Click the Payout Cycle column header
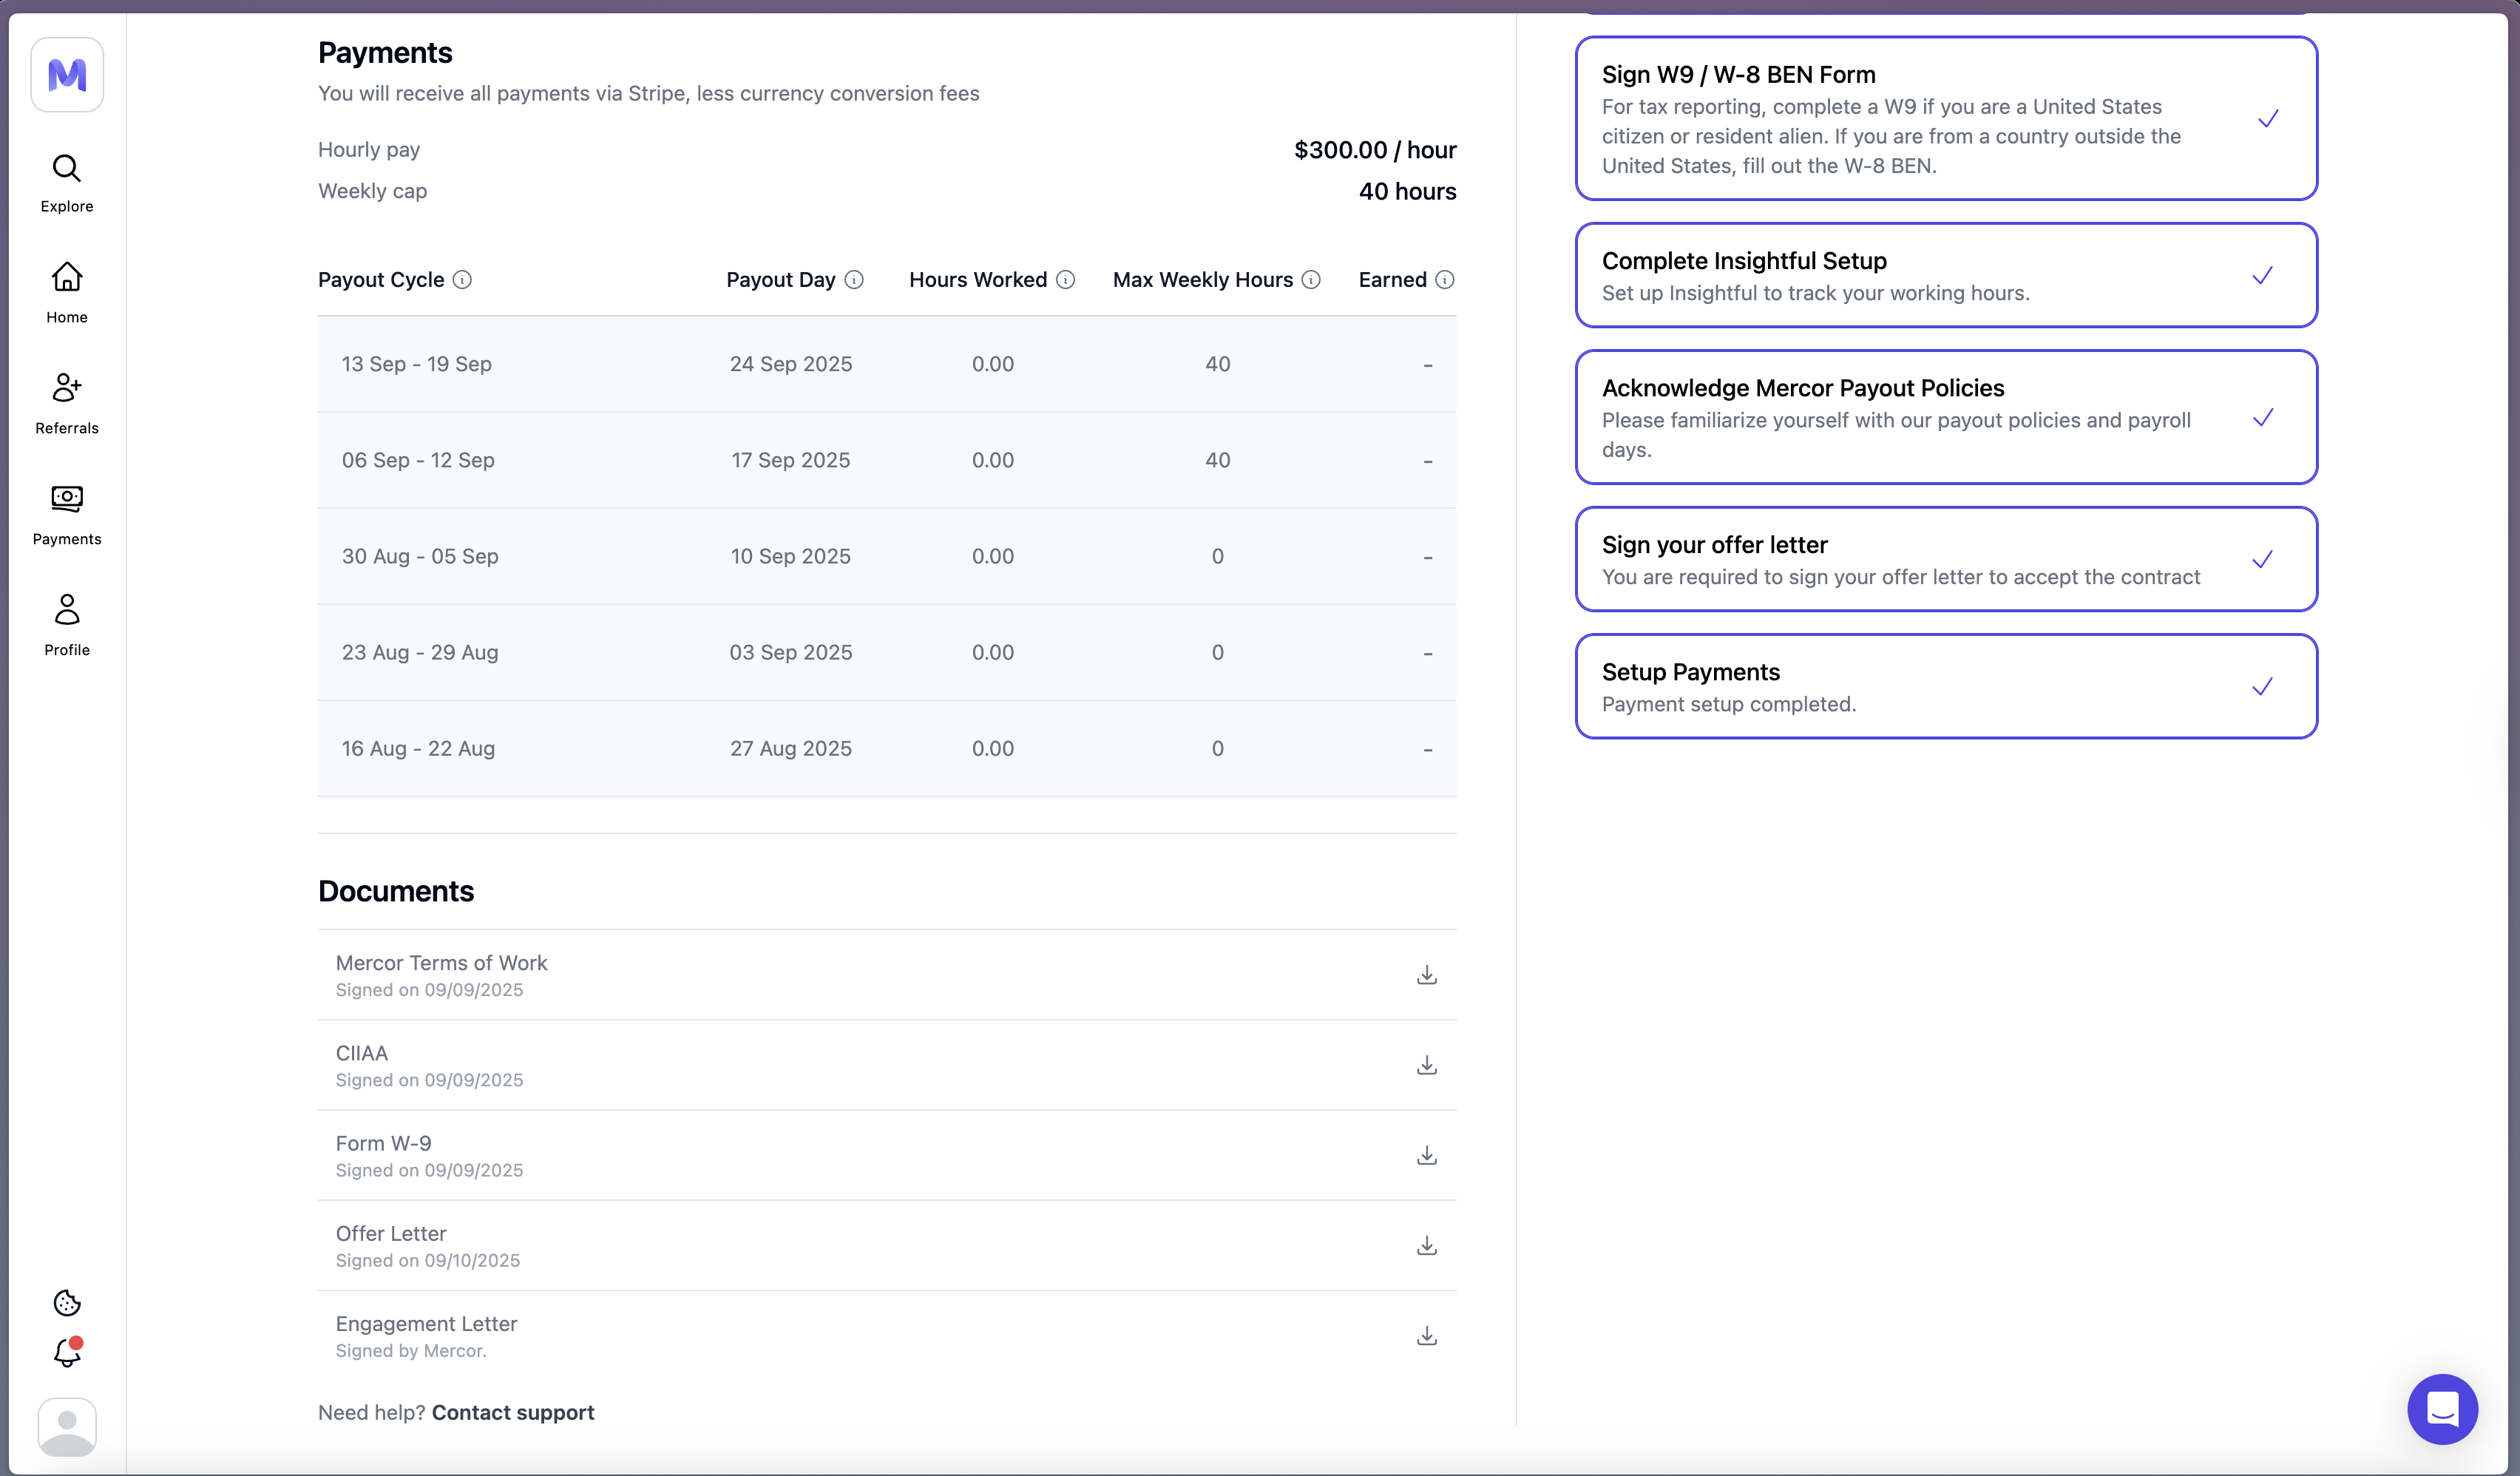2520x1476 pixels. 381,280
